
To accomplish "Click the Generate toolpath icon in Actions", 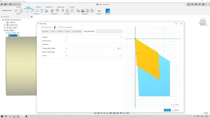I will pos(63,10).
